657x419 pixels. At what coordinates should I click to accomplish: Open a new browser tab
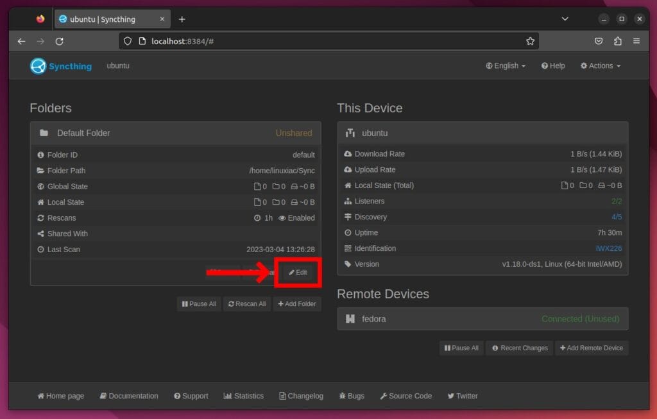click(182, 19)
